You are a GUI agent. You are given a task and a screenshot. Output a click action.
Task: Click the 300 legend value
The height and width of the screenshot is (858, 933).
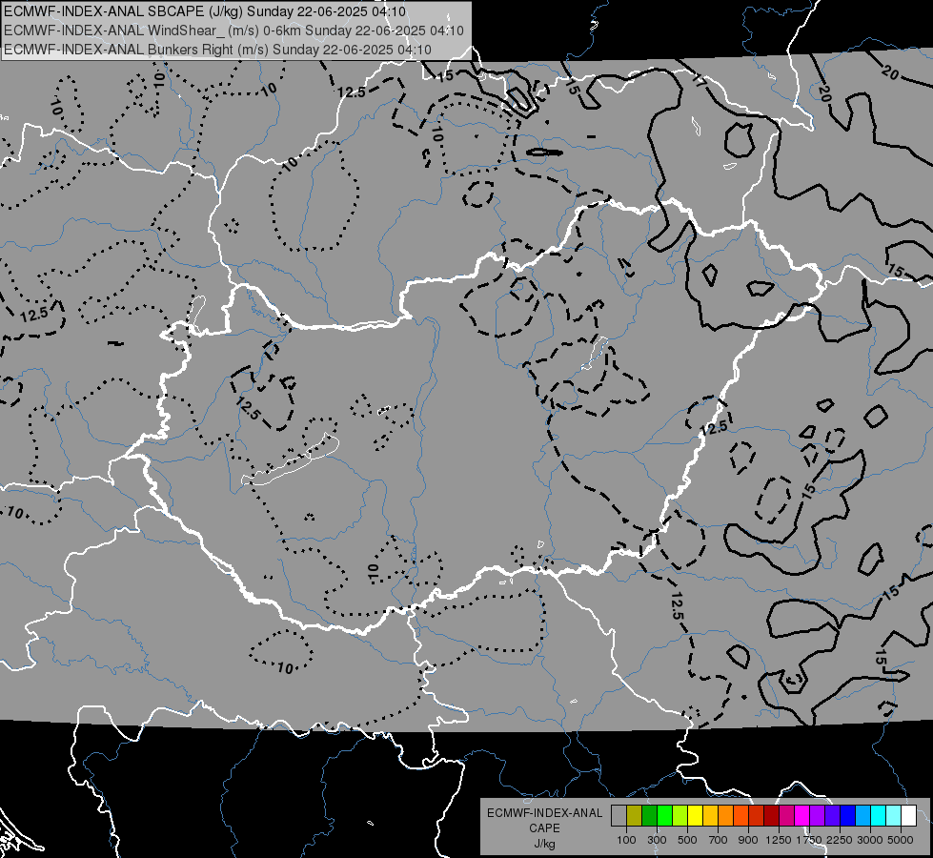pos(657,840)
